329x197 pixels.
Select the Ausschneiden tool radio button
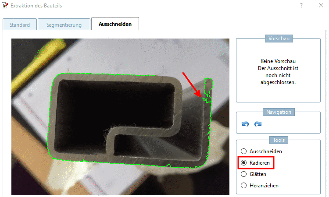[243, 151]
